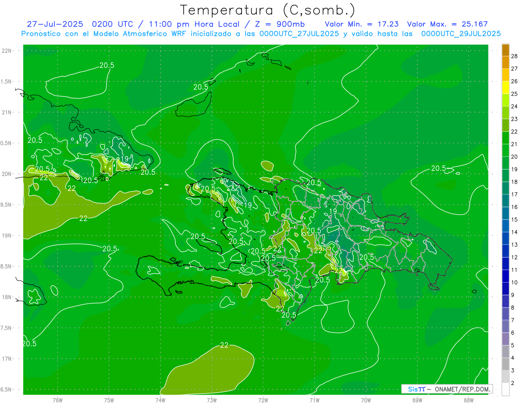Click the purple swatch between 5 and 6
This screenshot has width=526, height=406.
coord(505,339)
